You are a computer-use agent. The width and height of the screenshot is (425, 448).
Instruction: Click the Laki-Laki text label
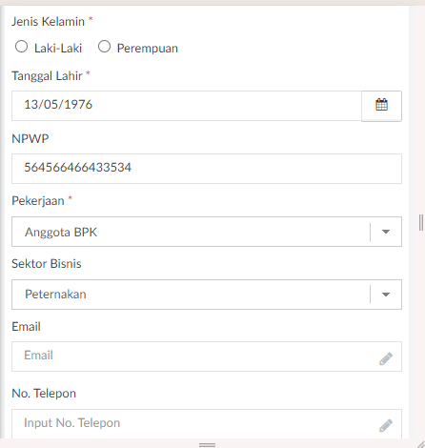coord(58,49)
